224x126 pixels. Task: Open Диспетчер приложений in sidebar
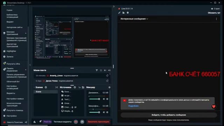(x=12, y=45)
